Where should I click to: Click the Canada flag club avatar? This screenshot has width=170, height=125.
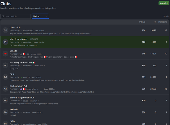coord(5,54)
